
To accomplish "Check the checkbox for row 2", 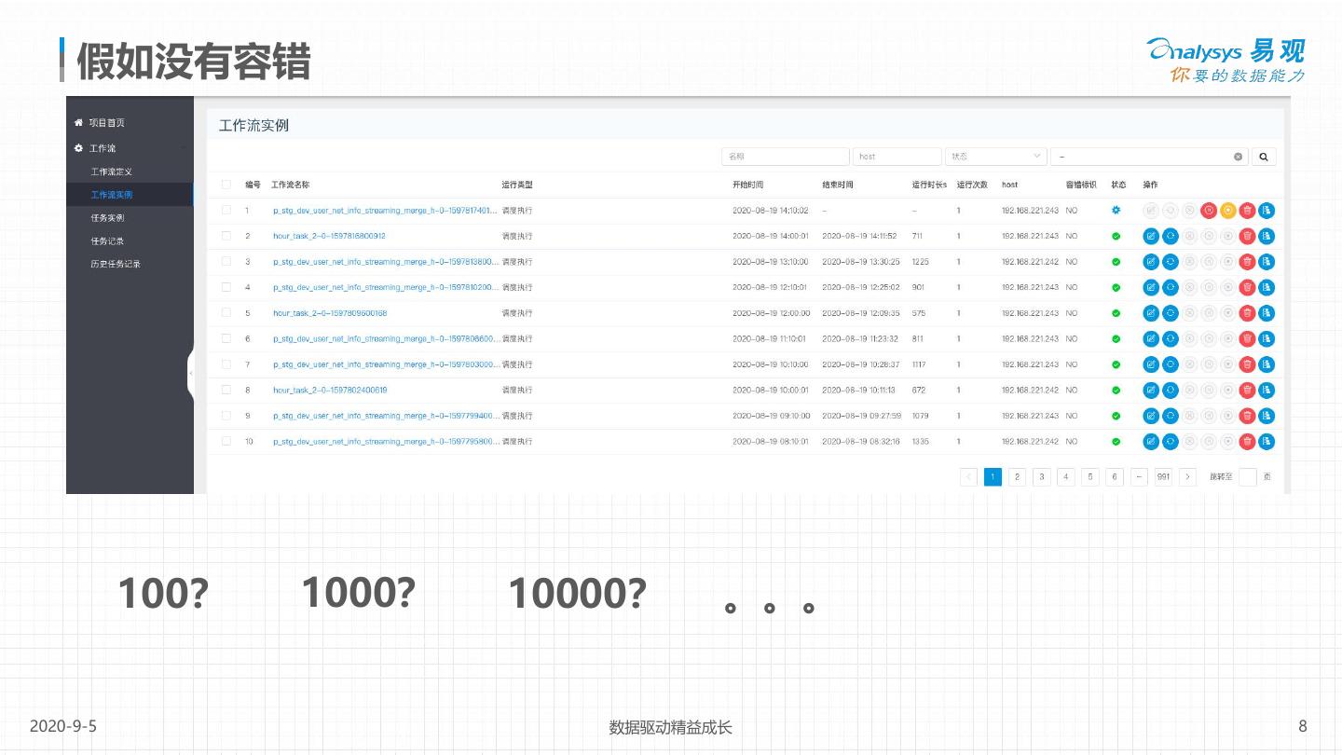I will pyautogui.click(x=226, y=237).
